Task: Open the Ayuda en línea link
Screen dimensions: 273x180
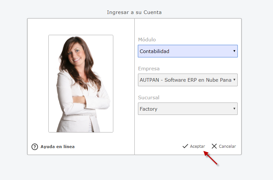Action: 57,147
